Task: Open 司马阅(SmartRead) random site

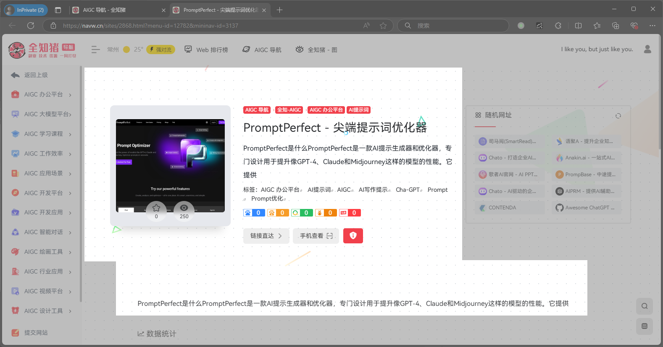Action: (x=510, y=141)
